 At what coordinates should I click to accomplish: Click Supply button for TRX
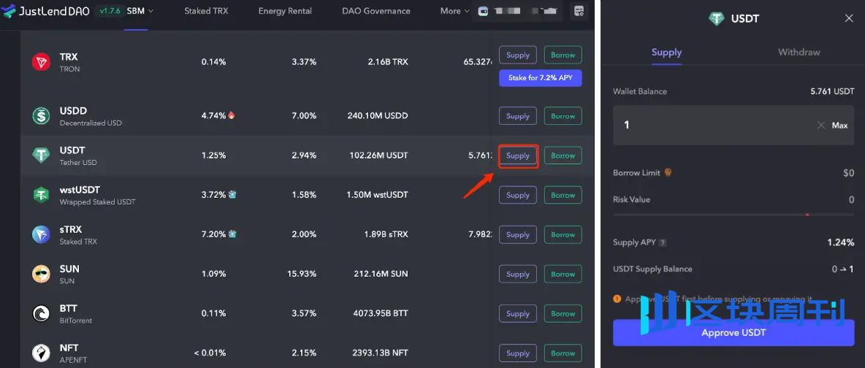point(518,55)
